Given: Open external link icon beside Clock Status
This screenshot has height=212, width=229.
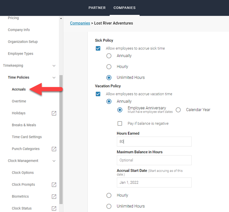Looking at the screenshot, I should (54, 208).
